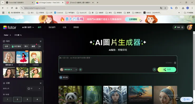195x104 pixels.
Task: Open the wolf-hat girl sample image
Action: (x=115, y=95)
